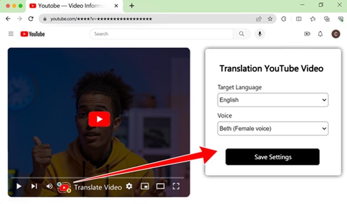Click the circular refresh extension icon
347x204 pixels.
pos(284,19)
